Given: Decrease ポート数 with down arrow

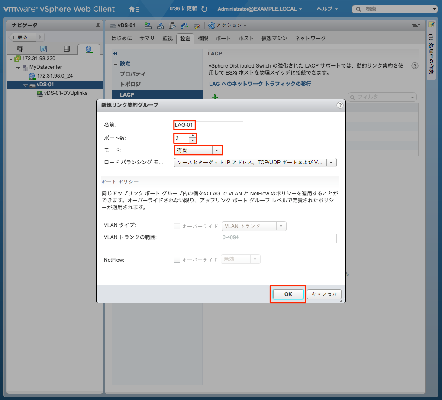Looking at the screenshot, I should [193, 140].
